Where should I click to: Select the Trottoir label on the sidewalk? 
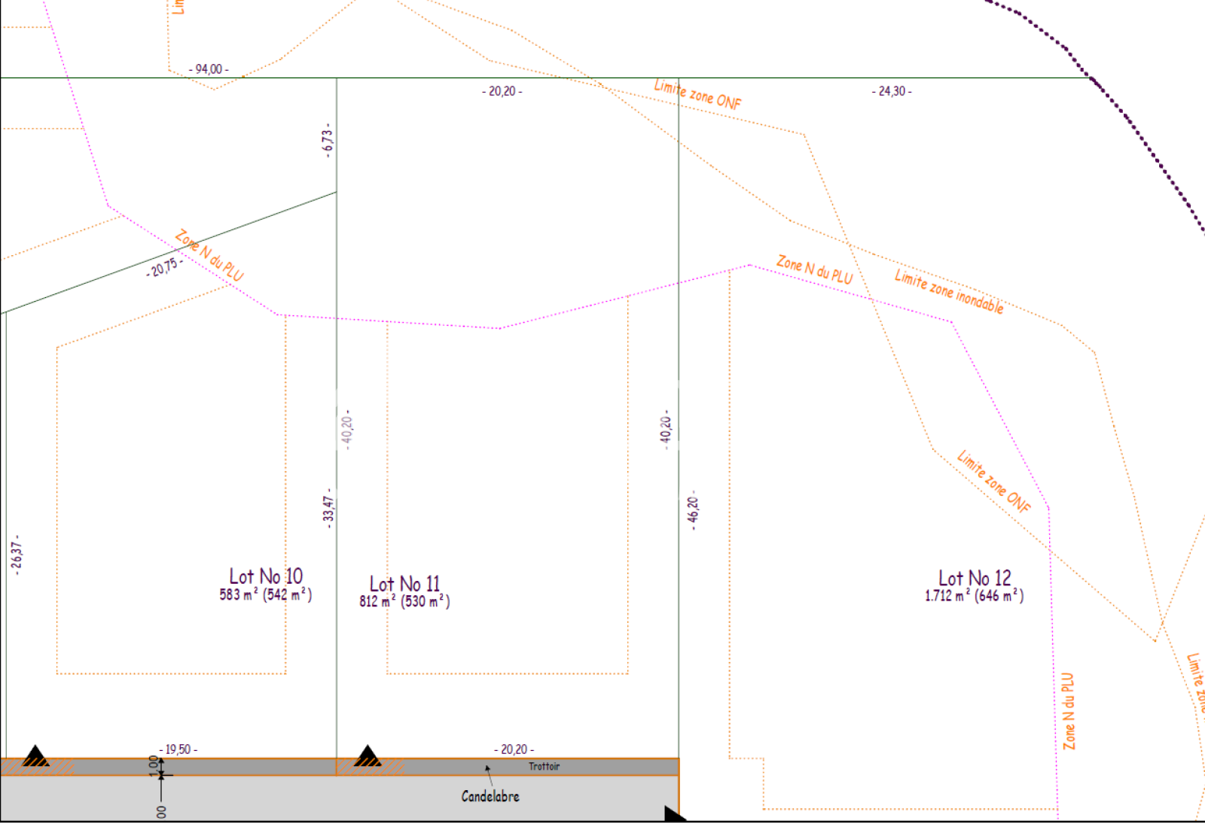(x=544, y=766)
